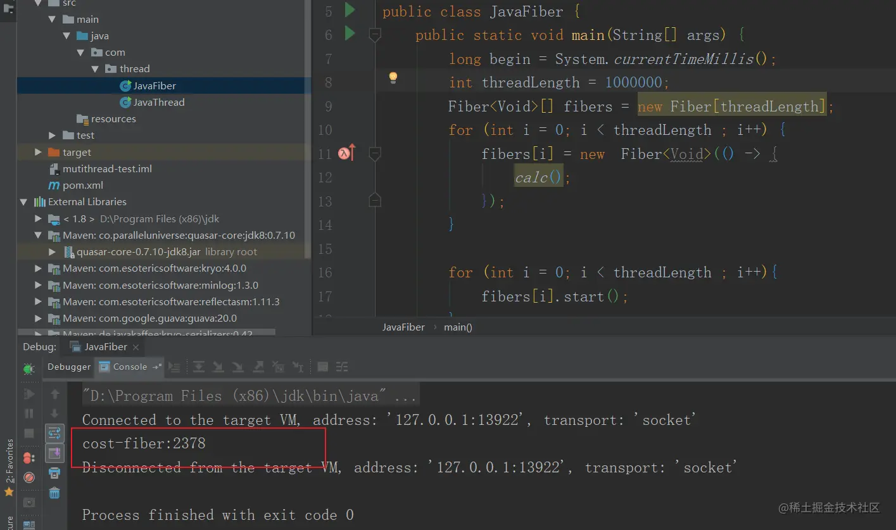
Task: Open mutithread-test.iml file
Action: (x=107, y=169)
